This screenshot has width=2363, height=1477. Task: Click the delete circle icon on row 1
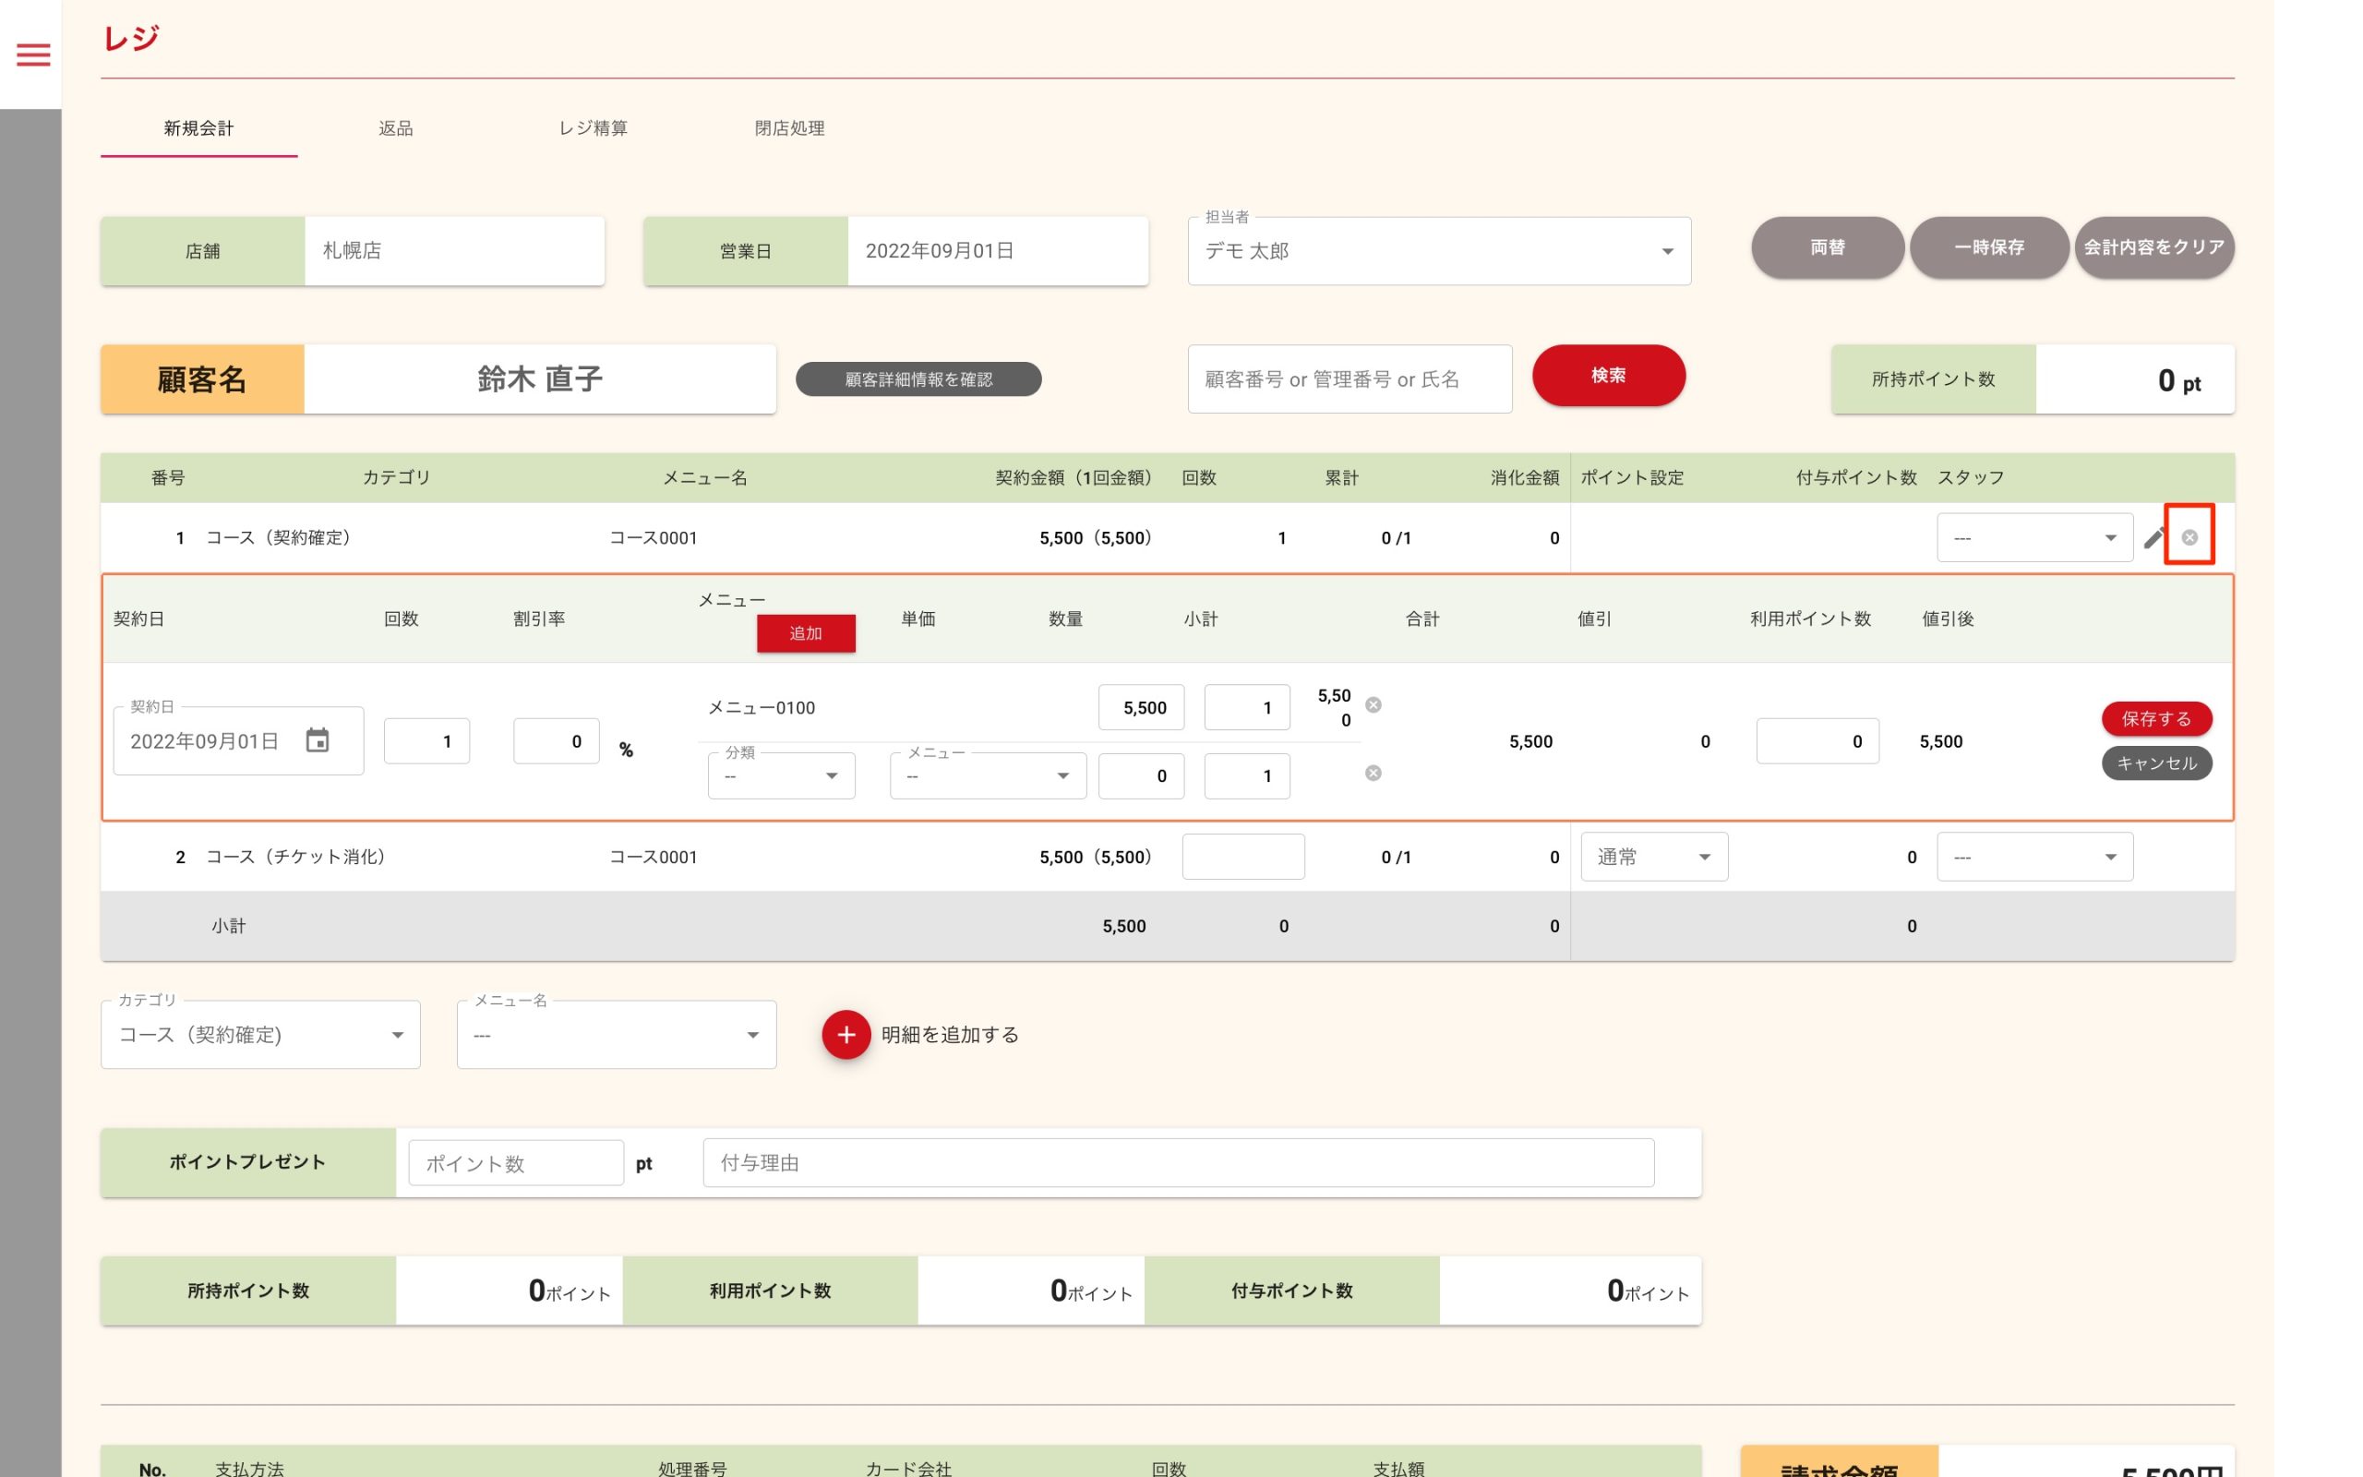click(x=2189, y=537)
